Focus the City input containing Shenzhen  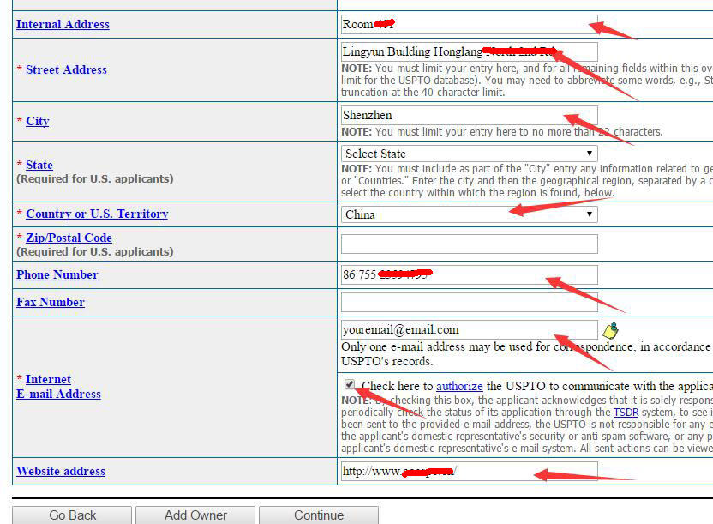(x=470, y=115)
